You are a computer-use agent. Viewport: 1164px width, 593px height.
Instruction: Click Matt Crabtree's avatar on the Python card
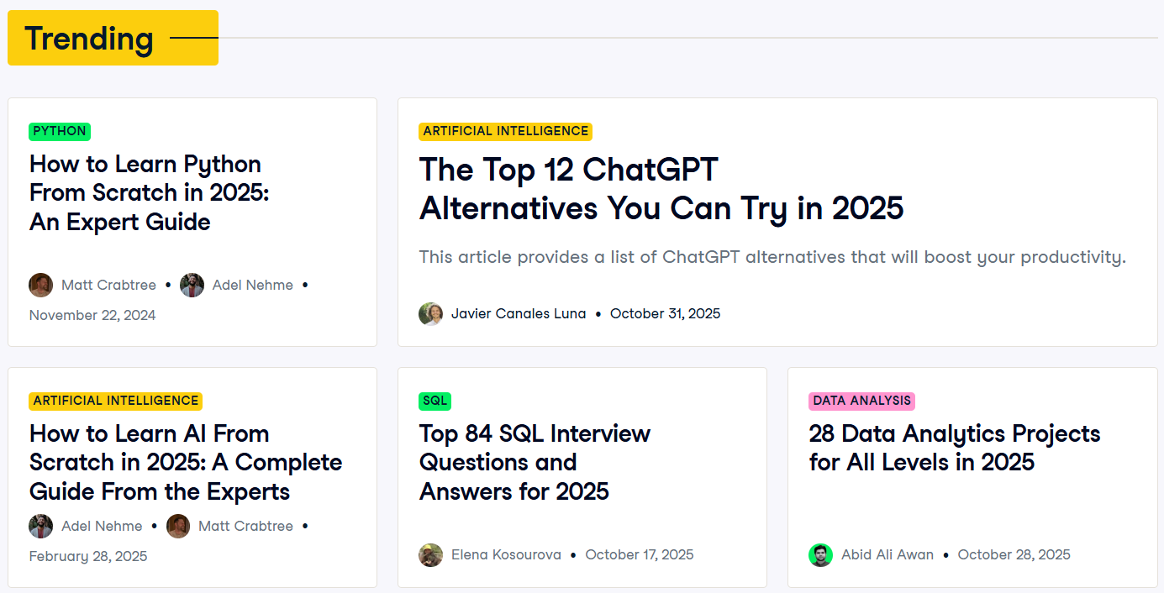(x=40, y=285)
